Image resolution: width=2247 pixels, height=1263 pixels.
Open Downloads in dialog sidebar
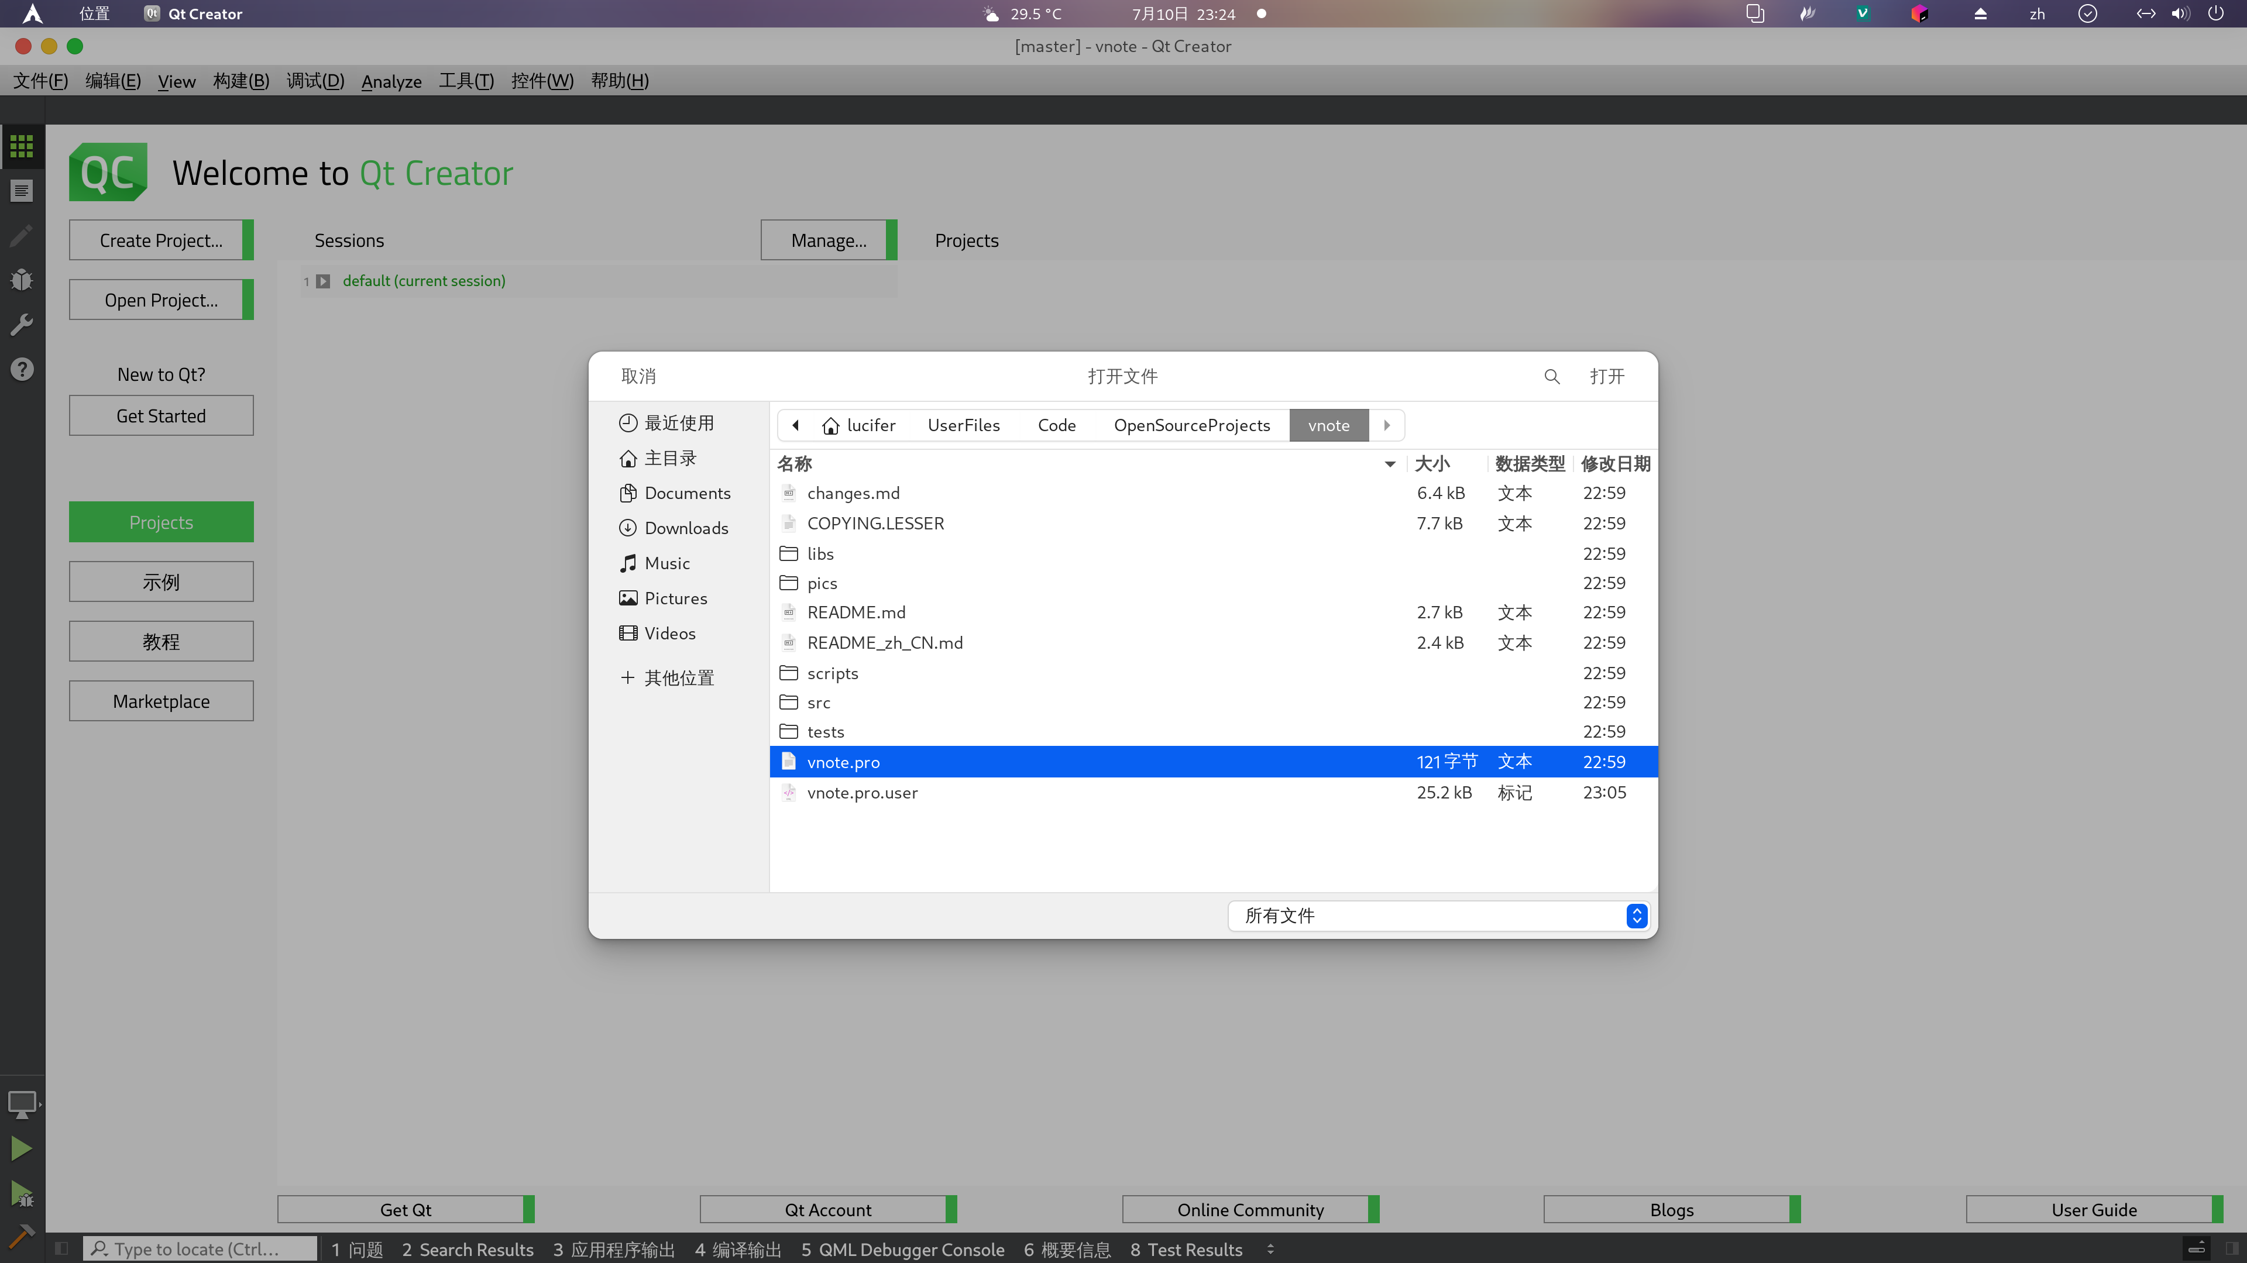(674, 528)
